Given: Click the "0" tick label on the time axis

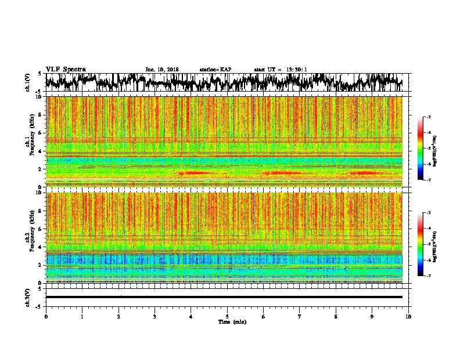Looking at the screenshot, I should (46, 317).
